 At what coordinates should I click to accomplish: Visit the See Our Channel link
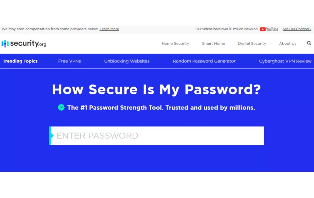tap(297, 29)
